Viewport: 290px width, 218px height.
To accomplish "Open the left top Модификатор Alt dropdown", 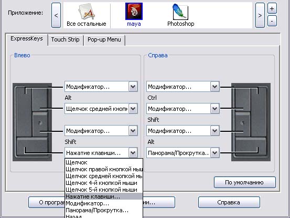I will click(x=101, y=87).
